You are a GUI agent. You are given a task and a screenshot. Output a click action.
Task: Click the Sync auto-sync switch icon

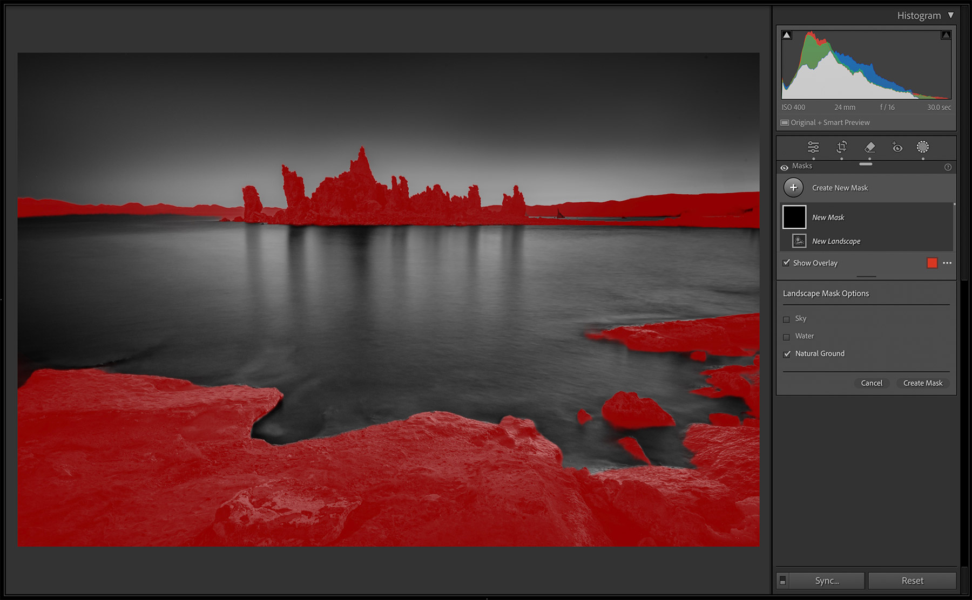(x=782, y=581)
